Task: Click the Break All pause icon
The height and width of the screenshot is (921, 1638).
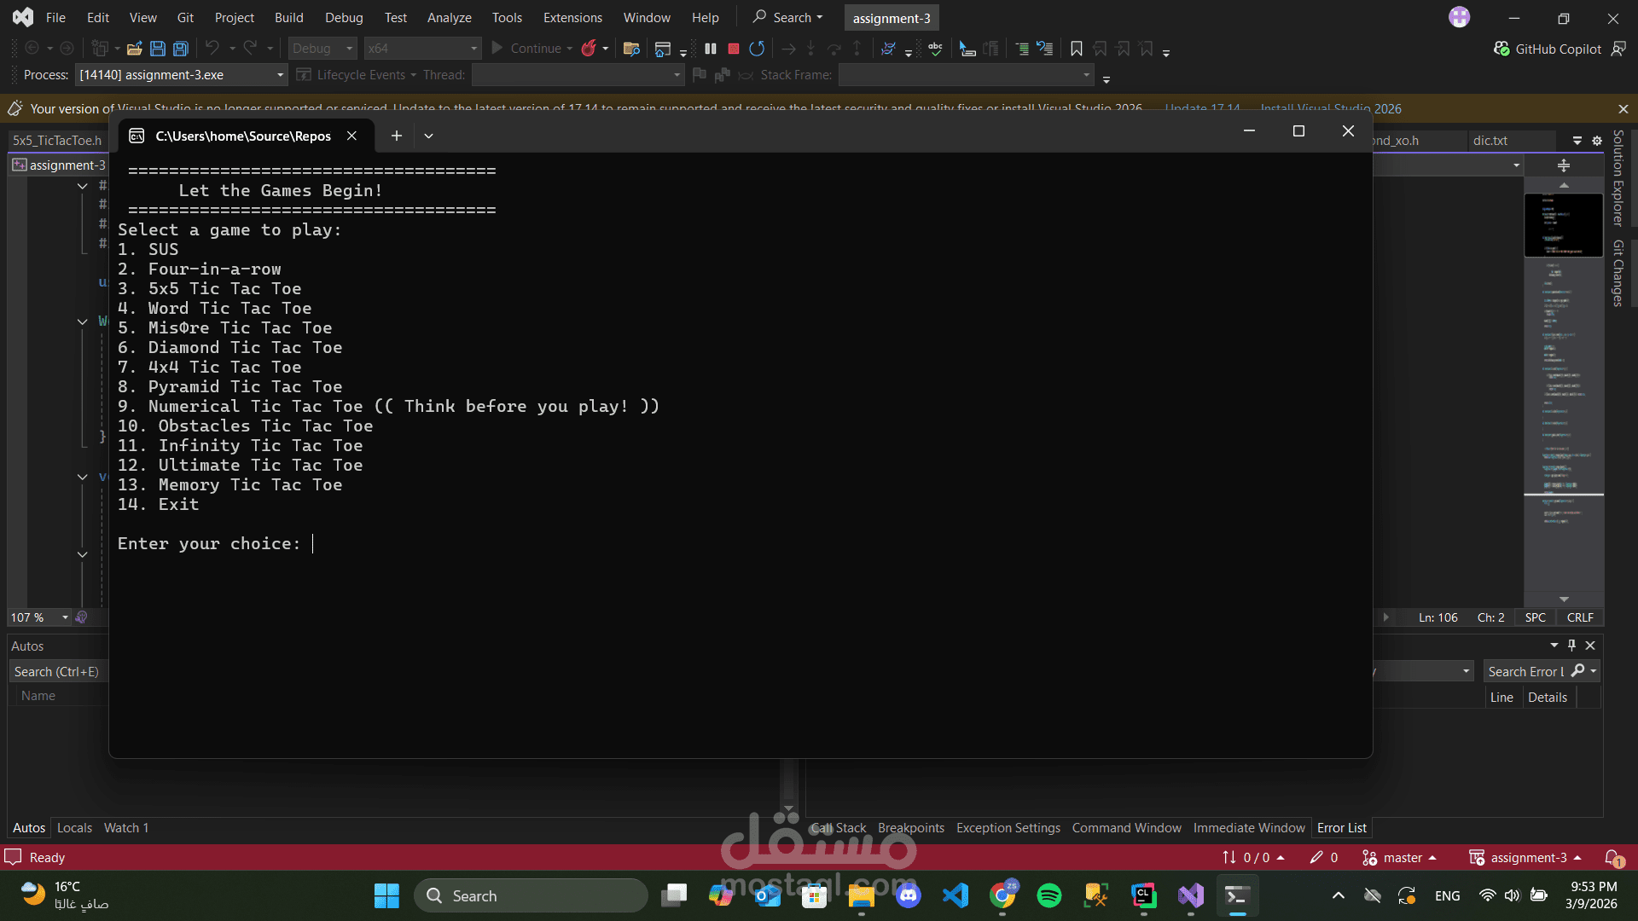Action: (x=710, y=49)
